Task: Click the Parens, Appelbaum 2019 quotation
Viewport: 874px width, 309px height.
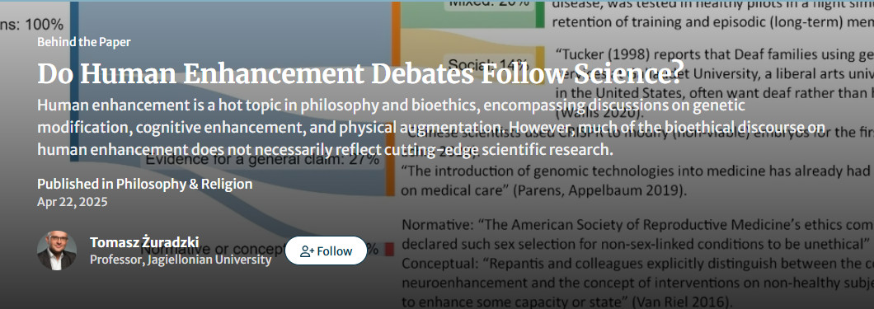Action: click(637, 180)
